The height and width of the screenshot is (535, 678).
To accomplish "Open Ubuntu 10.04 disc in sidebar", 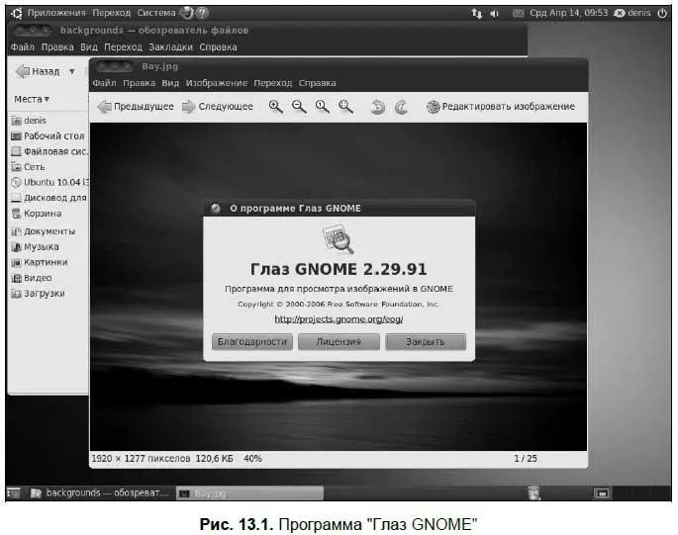I will [x=49, y=182].
